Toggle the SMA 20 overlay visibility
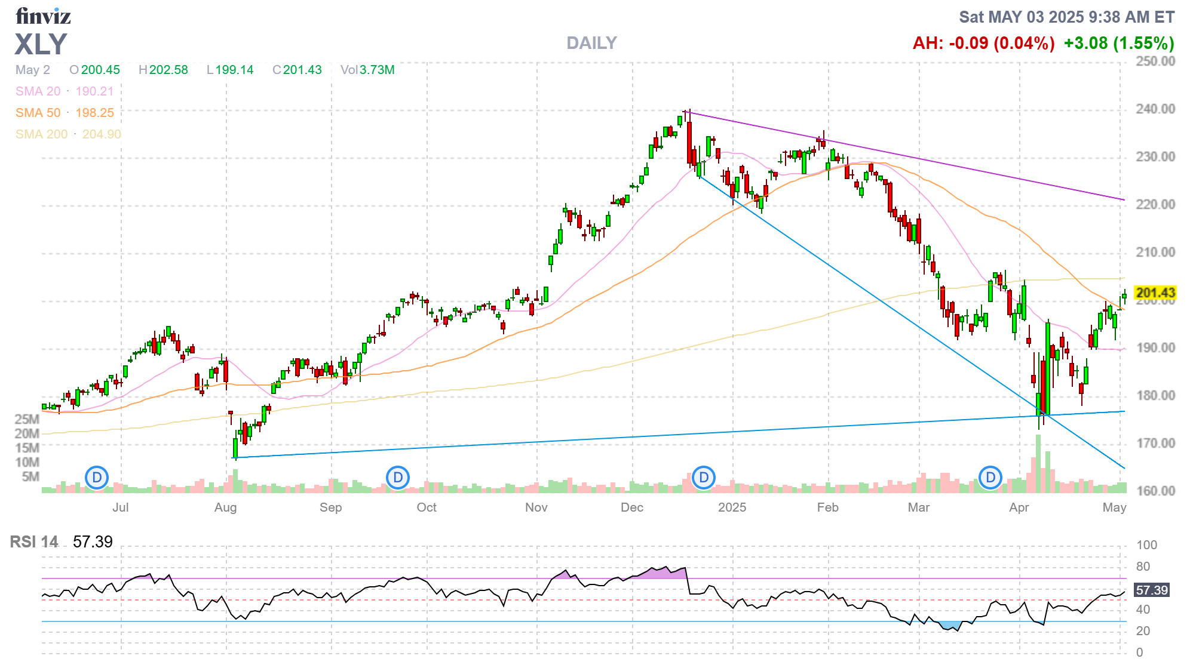The height and width of the screenshot is (671, 1190). [x=38, y=91]
